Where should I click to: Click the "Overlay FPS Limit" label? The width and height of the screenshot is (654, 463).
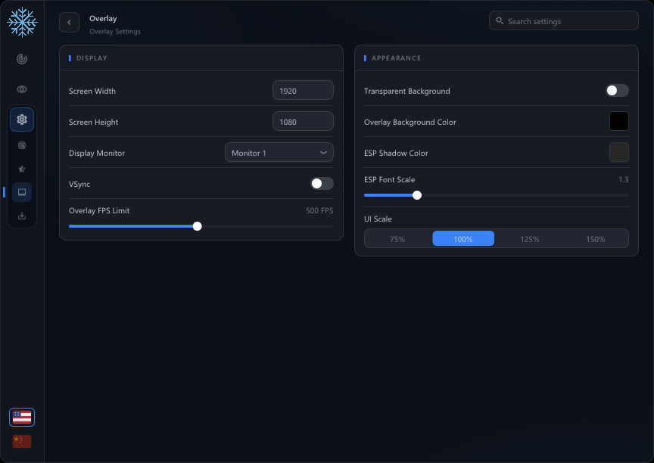99,210
